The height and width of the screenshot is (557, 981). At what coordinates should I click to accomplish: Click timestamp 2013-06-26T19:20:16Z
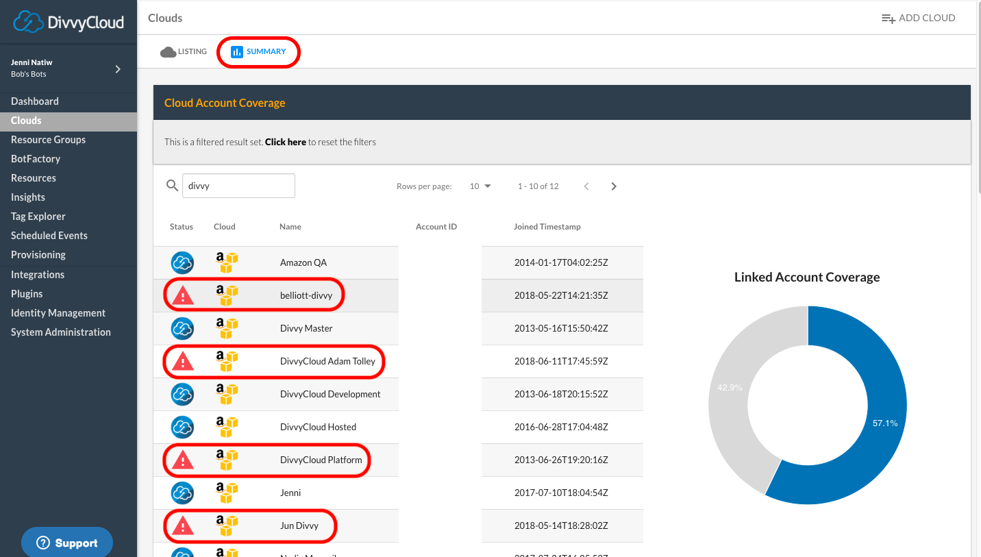[561, 460]
